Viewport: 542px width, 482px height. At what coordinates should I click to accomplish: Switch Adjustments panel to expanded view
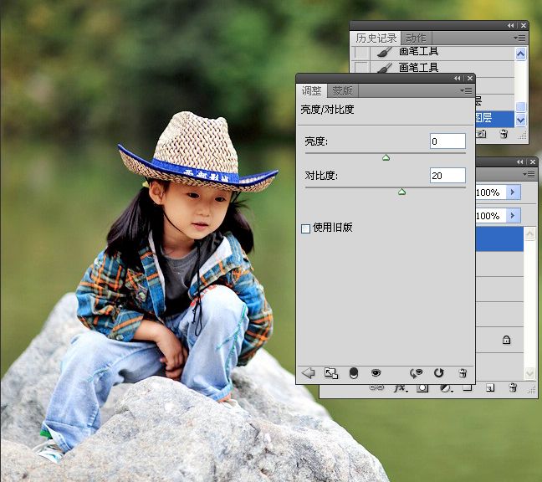click(x=331, y=373)
